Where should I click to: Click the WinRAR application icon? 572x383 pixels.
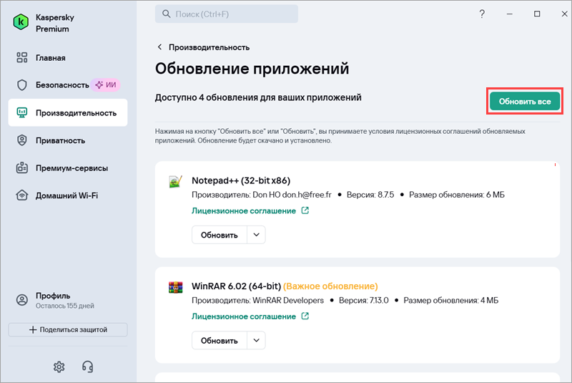(x=175, y=287)
